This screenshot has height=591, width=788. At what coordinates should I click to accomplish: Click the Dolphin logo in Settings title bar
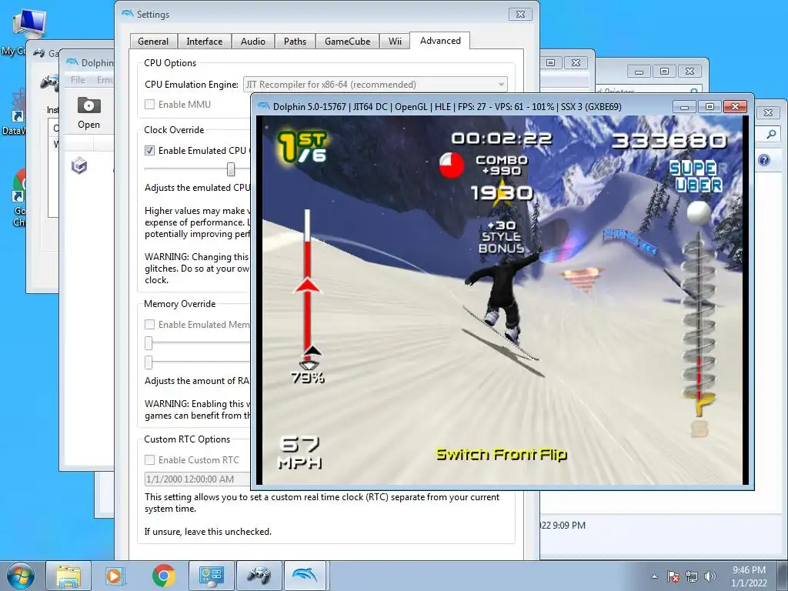click(127, 14)
